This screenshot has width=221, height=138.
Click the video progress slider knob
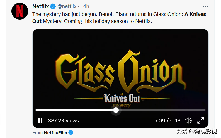click(116, 110)
